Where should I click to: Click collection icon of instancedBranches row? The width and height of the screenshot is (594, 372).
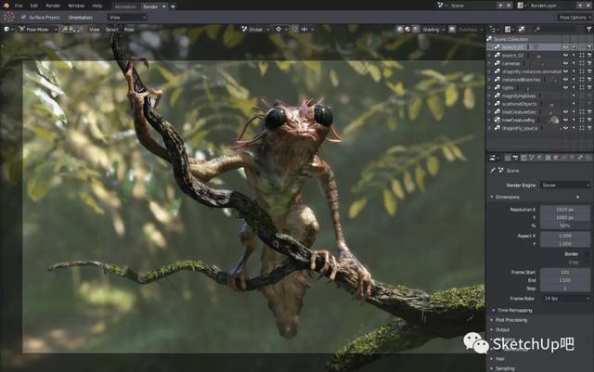point(497,80)
